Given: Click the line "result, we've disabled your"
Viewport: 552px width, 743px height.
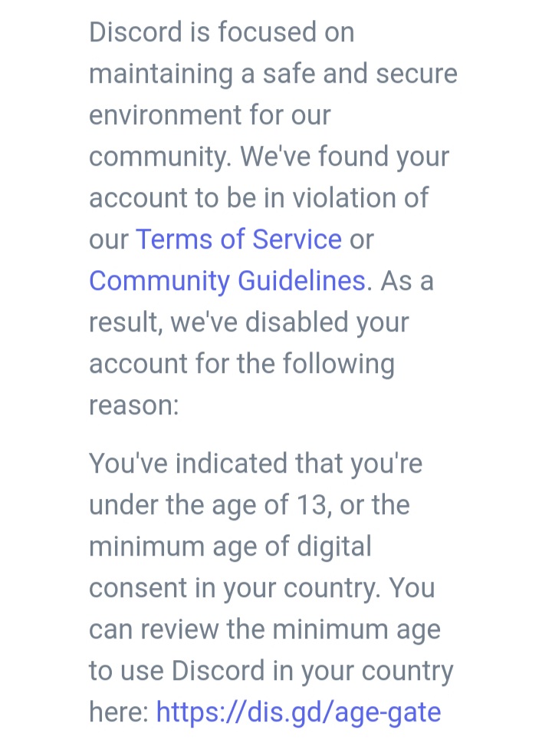Looking at the screenshot, I should tap(249, 322).
